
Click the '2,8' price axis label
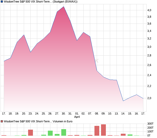pyautogui.click(x=149, y=55)
